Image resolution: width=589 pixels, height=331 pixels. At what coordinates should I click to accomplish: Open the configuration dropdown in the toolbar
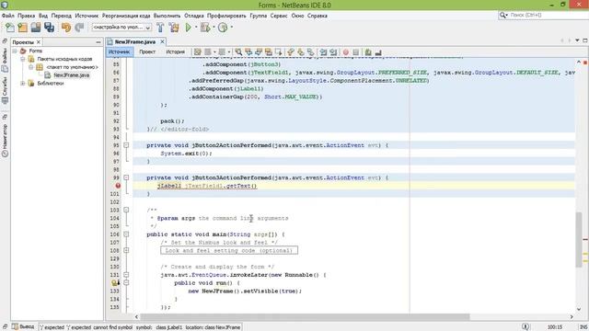[121, 28]
